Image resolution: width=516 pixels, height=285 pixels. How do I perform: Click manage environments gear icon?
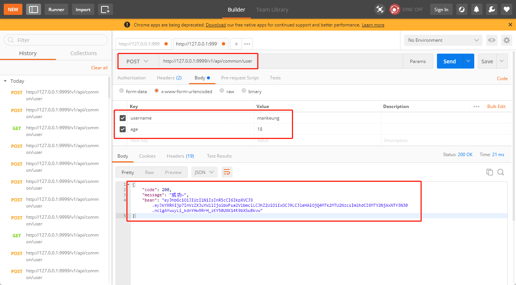coord(506,40)
